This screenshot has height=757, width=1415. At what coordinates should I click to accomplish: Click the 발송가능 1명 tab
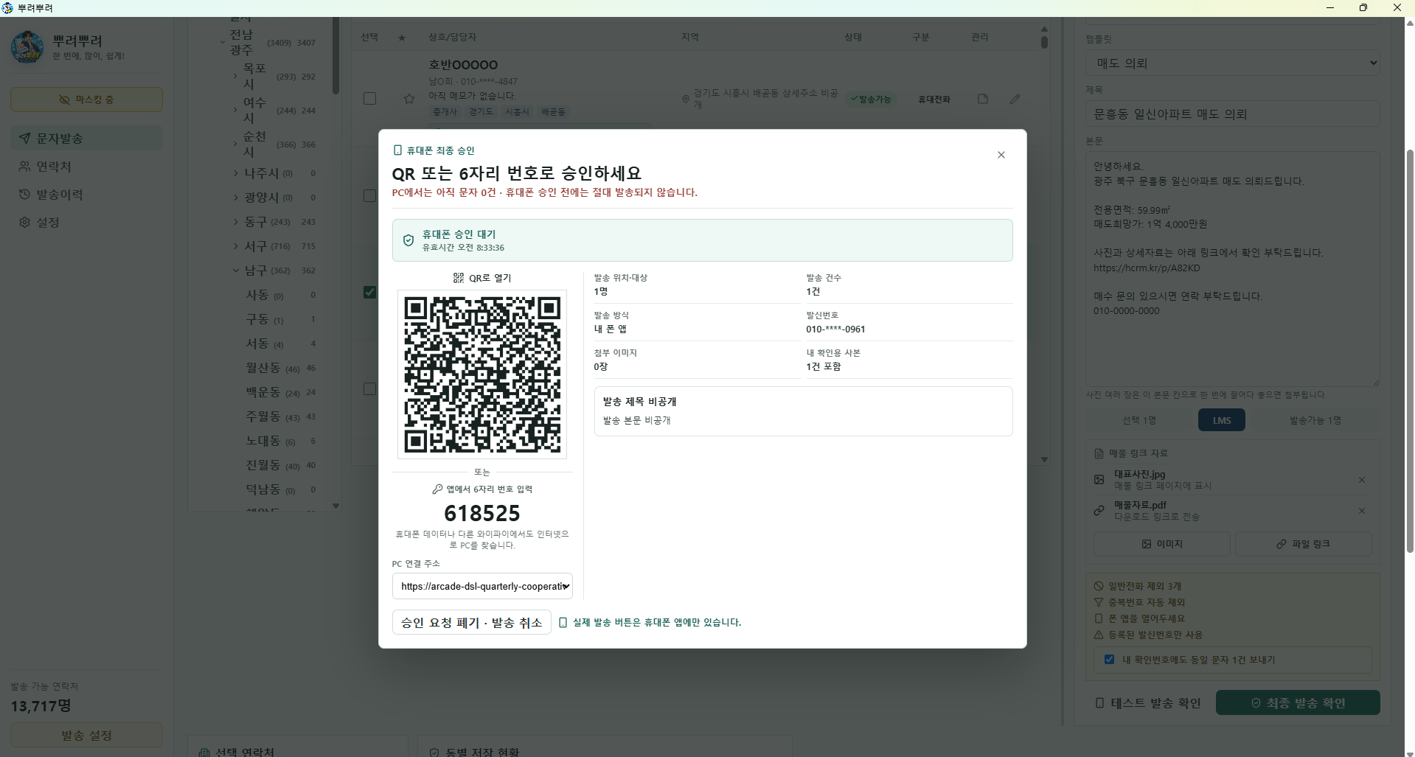click(1315, 420)
